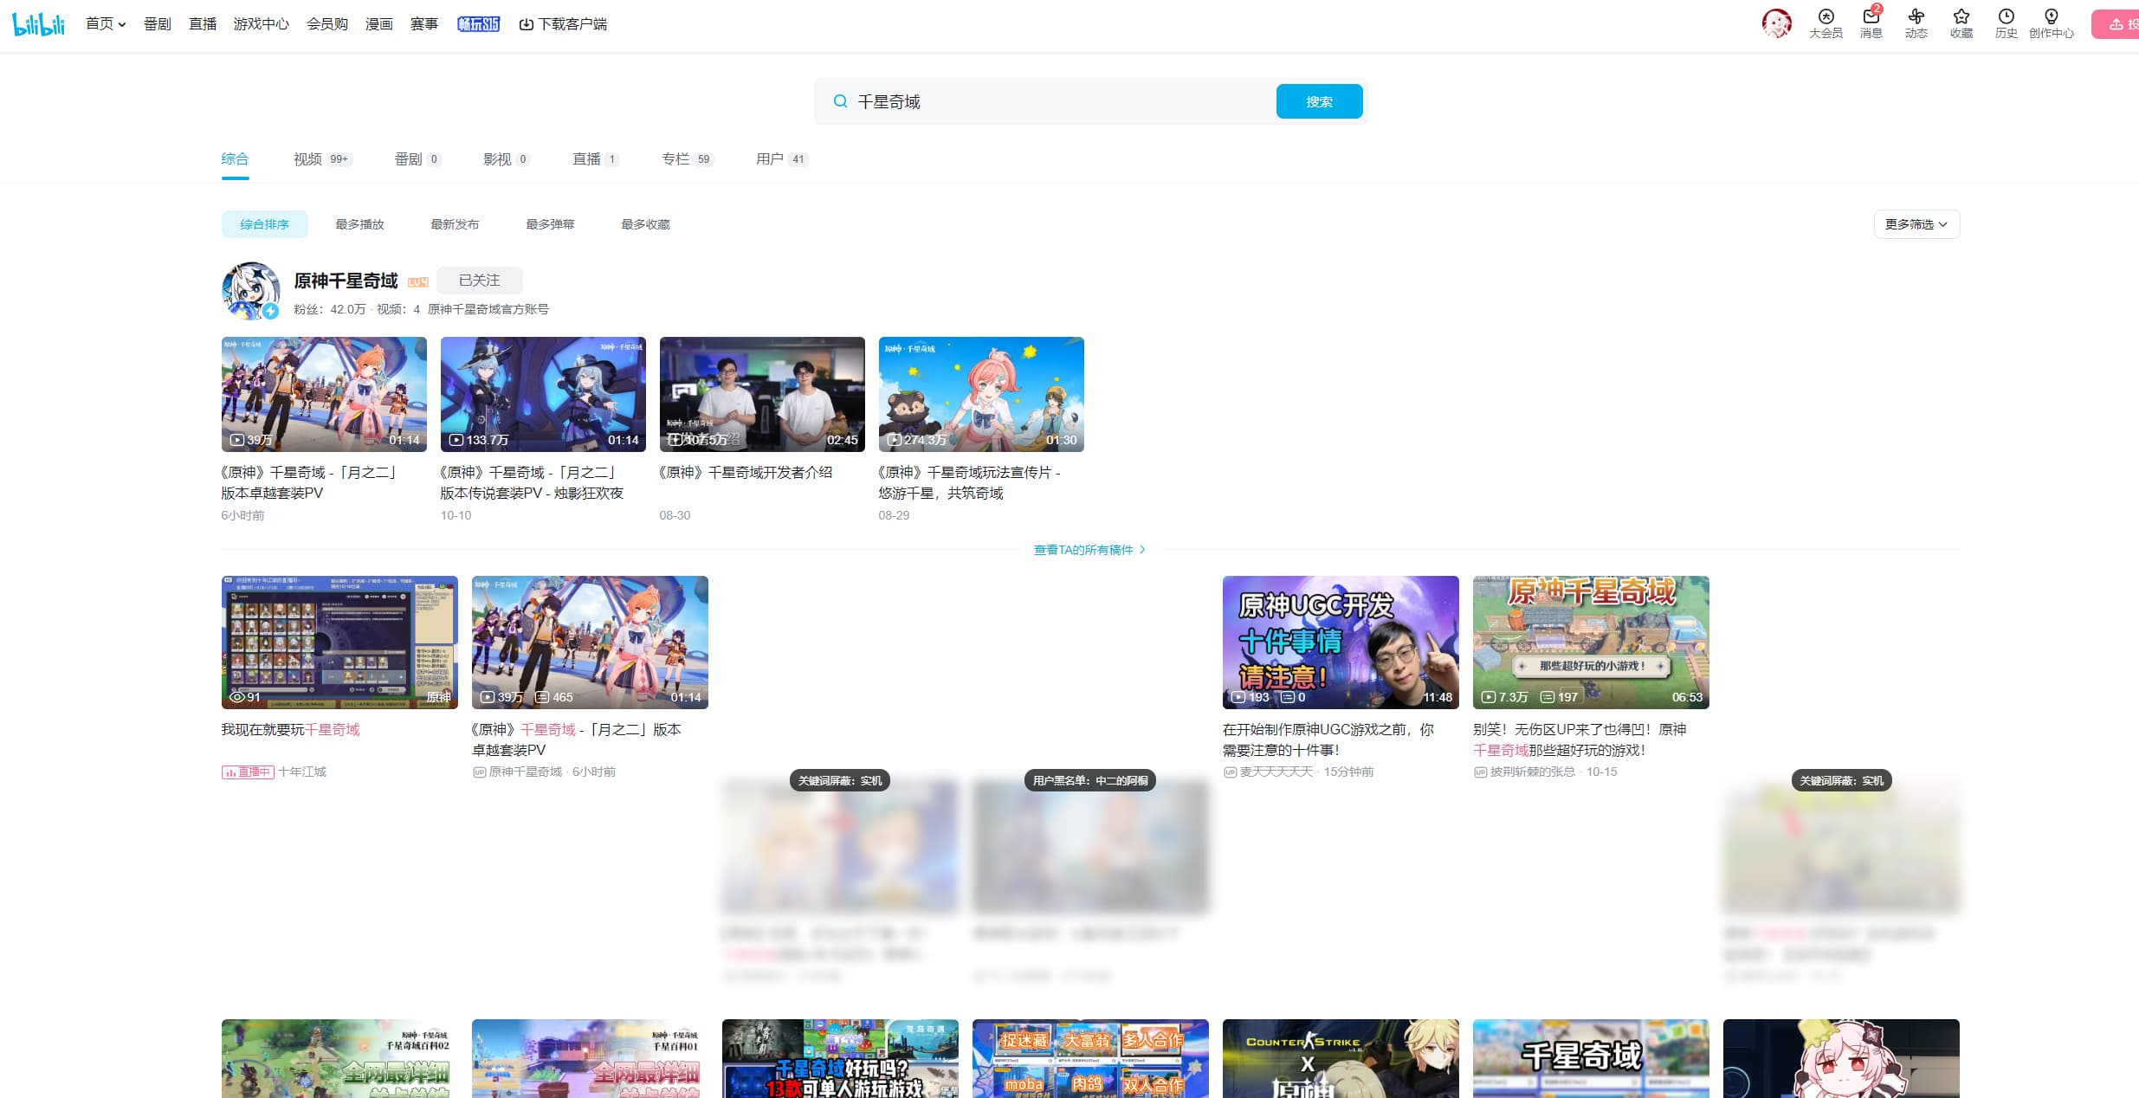Open the 动态 feed icon
Image resolution: width=2139 pixels, height=1098 pixels.
(x=1916, y=17)
